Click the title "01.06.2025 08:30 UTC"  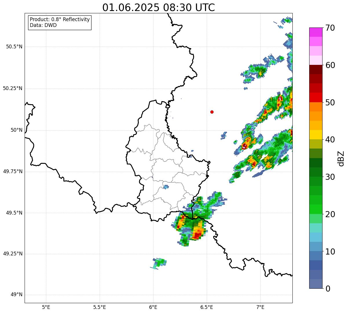point(159,8)
